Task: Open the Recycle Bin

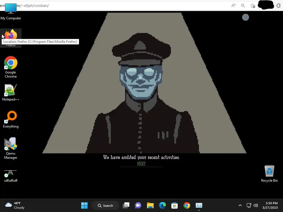Action: (269, 174)
